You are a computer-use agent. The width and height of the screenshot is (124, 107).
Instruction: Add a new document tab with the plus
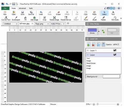pyautogui.click(x=68, y=23)
